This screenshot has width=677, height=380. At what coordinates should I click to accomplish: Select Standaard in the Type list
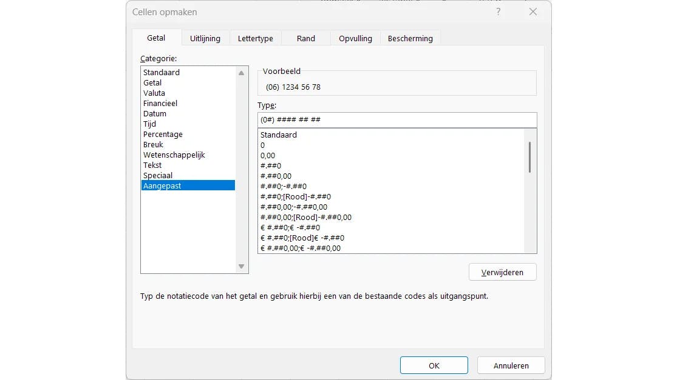pyautogui.click(x=391, y=135)
